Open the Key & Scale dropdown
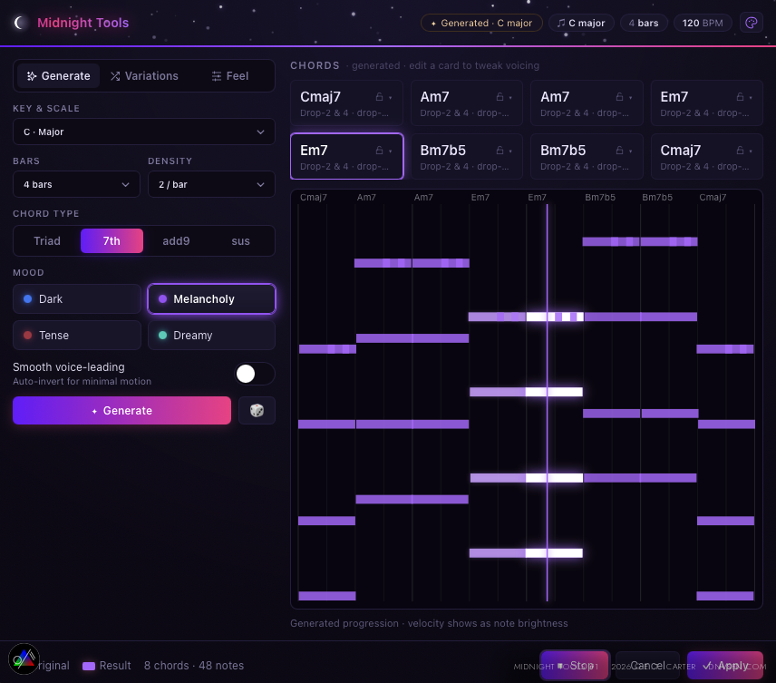Viewport: 776px width, 683px height. 143,132
